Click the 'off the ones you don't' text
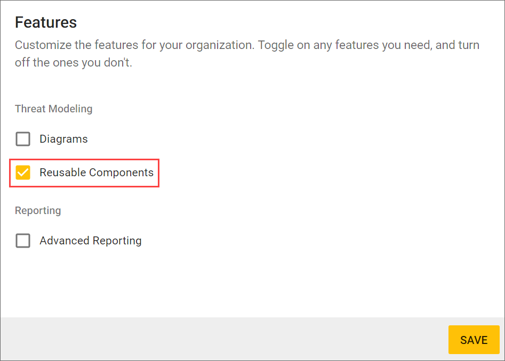This screenshot has height=361, width=505. coord(73,63)
